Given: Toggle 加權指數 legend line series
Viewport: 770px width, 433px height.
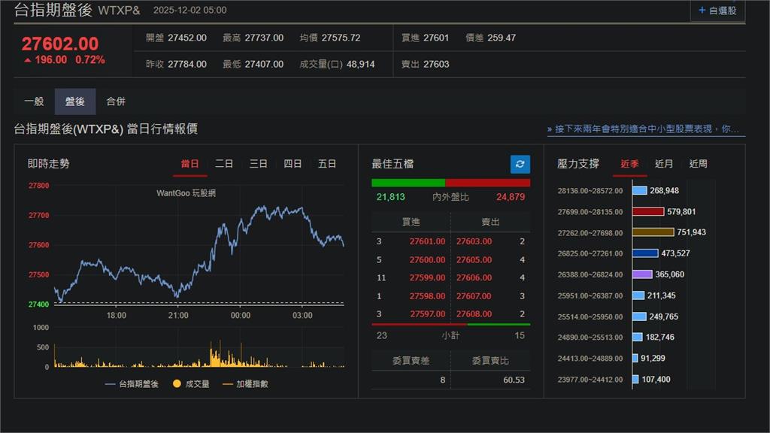Looking at the screenshot, I should click(244, 383).
